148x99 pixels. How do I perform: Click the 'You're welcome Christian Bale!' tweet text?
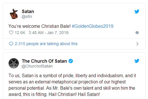(x=40, y=26)
